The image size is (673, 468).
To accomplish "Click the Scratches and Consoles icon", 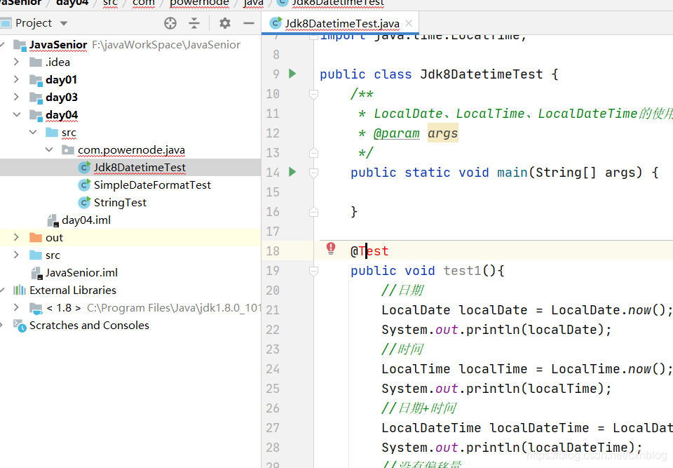I will point(20,326).
